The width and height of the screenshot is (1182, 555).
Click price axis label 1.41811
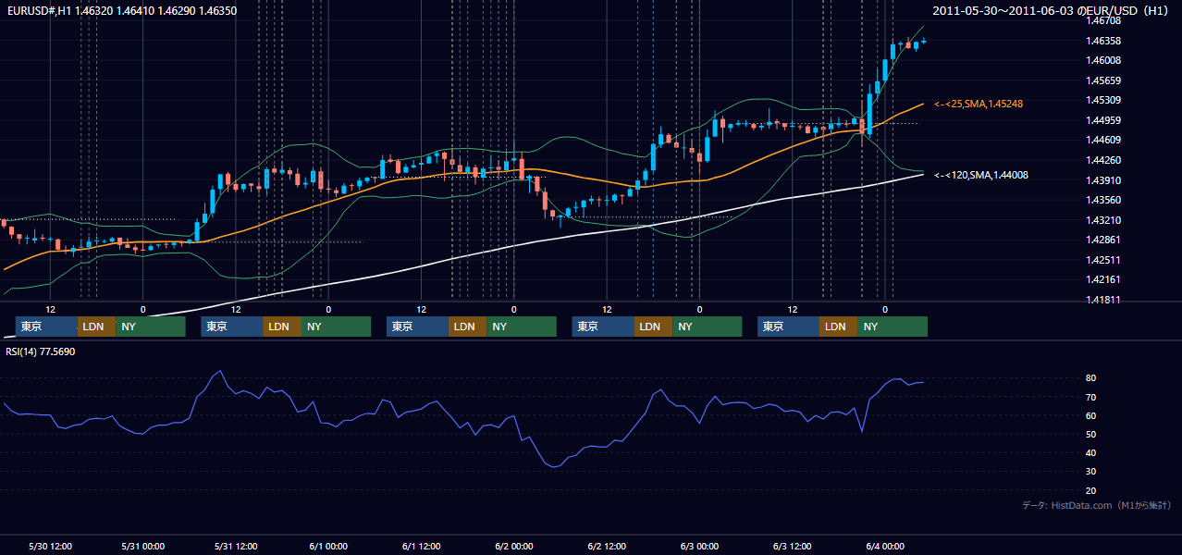click(1103, 300)
